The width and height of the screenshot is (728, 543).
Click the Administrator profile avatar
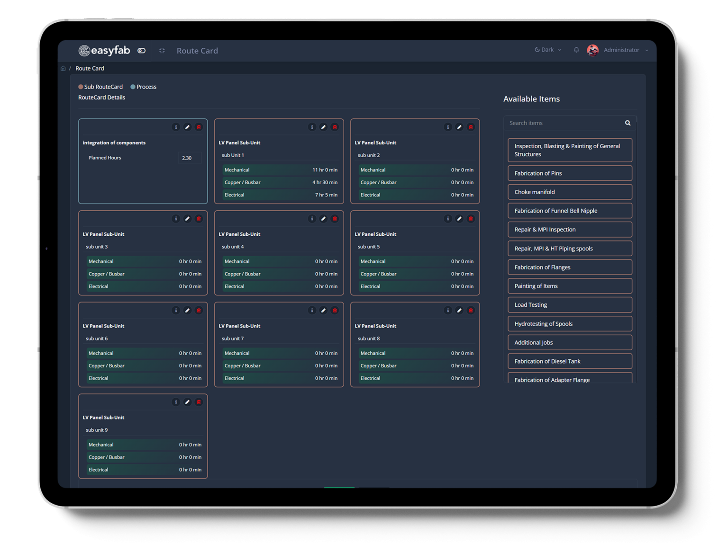coord(592,50)
